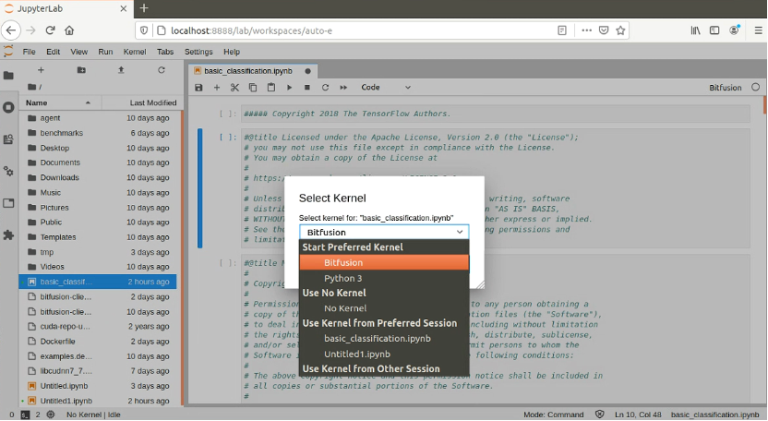Select Untitled.ipynb in file list

coord(98,386)
